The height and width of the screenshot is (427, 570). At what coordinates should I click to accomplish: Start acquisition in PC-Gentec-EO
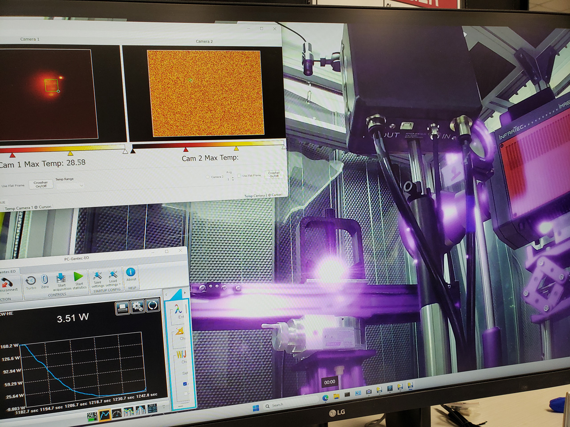tap(61, 279)
